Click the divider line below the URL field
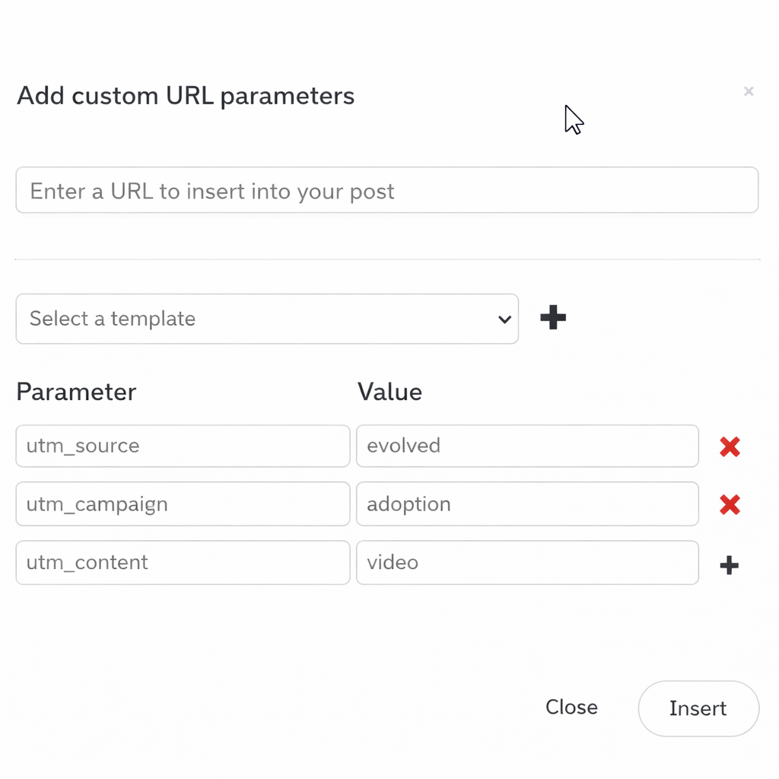This screenshot has height=779, width=779. click(388, 259)
